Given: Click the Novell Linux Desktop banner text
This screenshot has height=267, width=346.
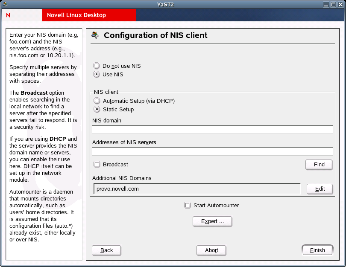Looking at the screenshot, I should [x=76, y=15].
